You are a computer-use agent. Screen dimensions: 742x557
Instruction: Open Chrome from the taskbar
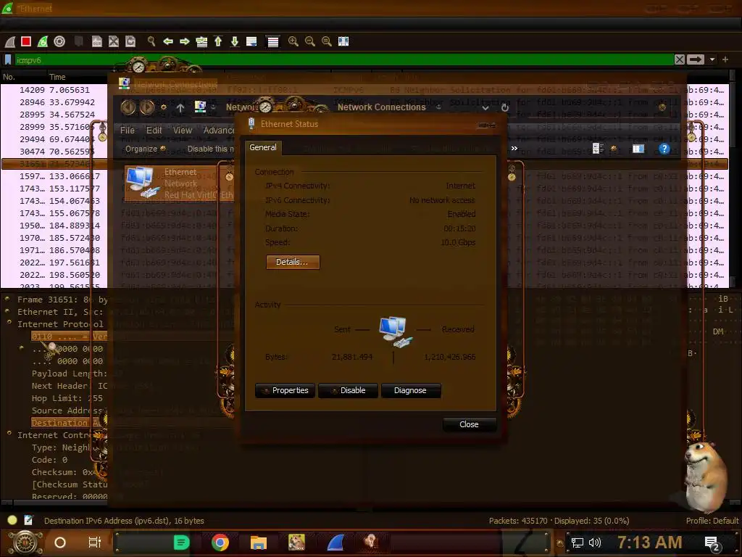click(x=220, y=542)
